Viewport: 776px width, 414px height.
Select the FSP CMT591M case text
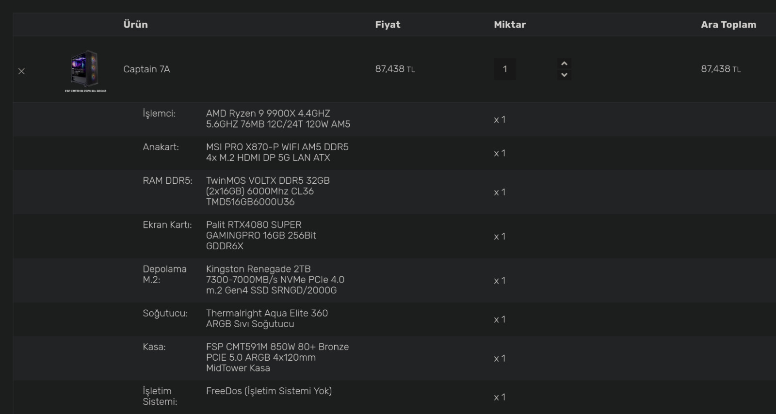277,357
